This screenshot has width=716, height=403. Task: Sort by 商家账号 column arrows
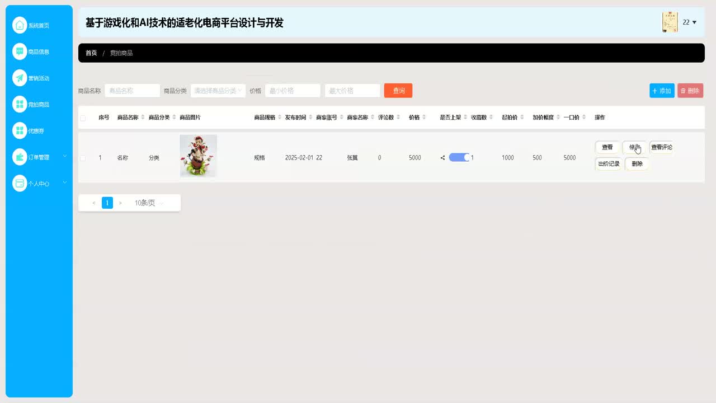tap(341, 118)
